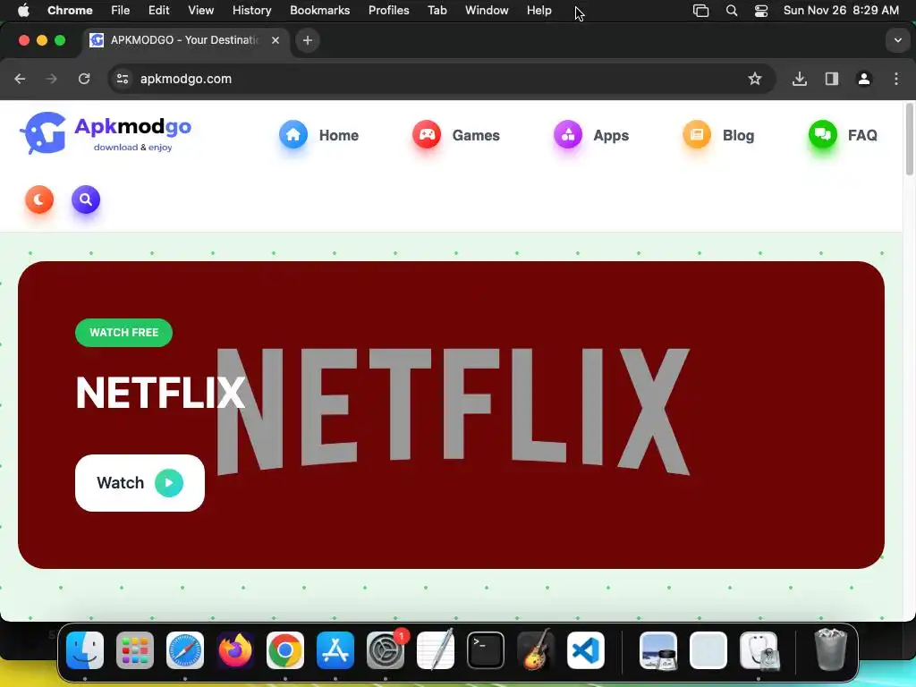Open the Blog nav orange icon

point(697,134)
